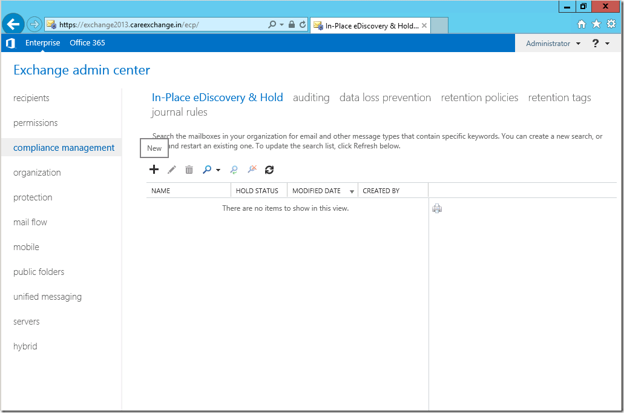The height and width of the screenshot is (413, 624).
Task: Open mail flow in left navigation
Action: click(30, 222)
